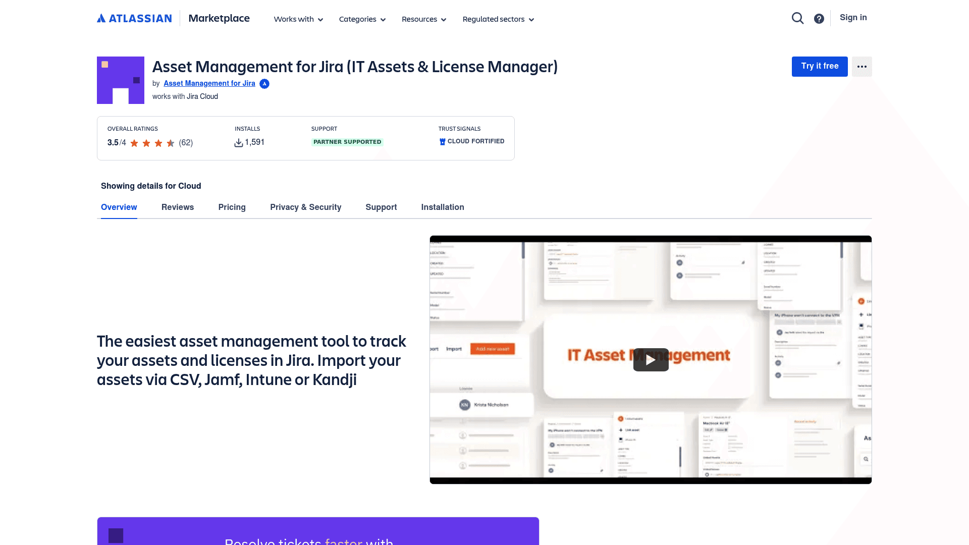Screen dimensions: 969x545
Task: Open the search magnifier icon
Action: 797,18
